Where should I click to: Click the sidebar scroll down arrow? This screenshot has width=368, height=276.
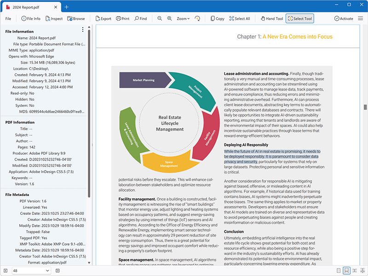tap(89, 263)
